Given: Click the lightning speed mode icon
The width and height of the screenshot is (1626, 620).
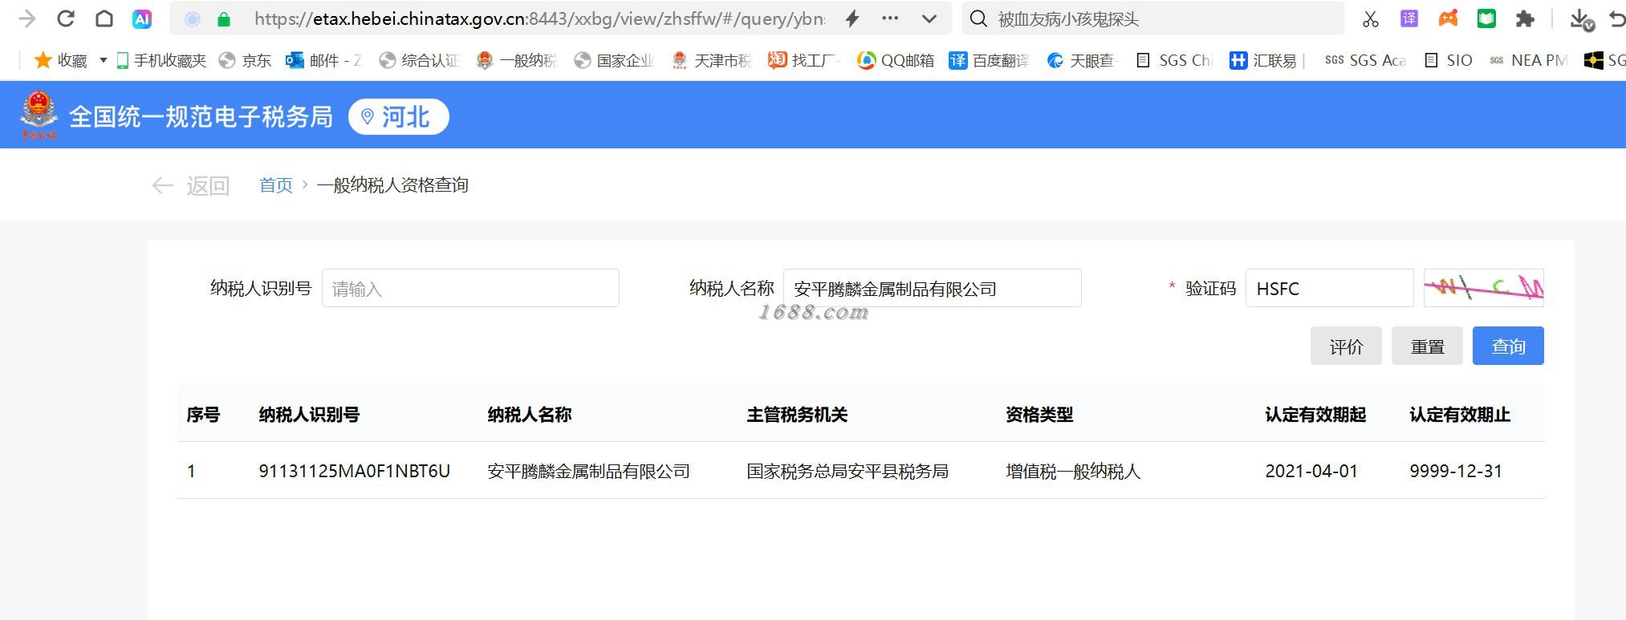Looking at the screenshot, I should [852, 18].
